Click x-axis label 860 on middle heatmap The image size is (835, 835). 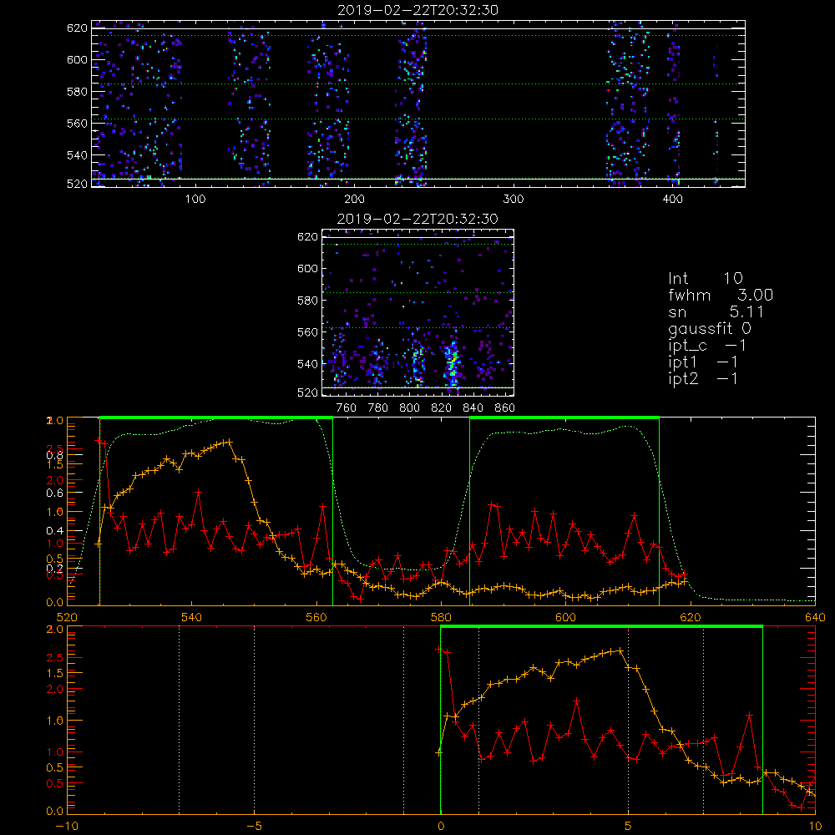click(x=505, y=408)
